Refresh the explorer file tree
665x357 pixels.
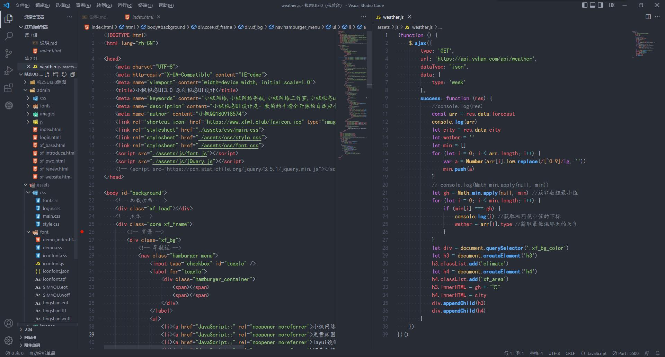pyautogui.click(x=64, y=75)
